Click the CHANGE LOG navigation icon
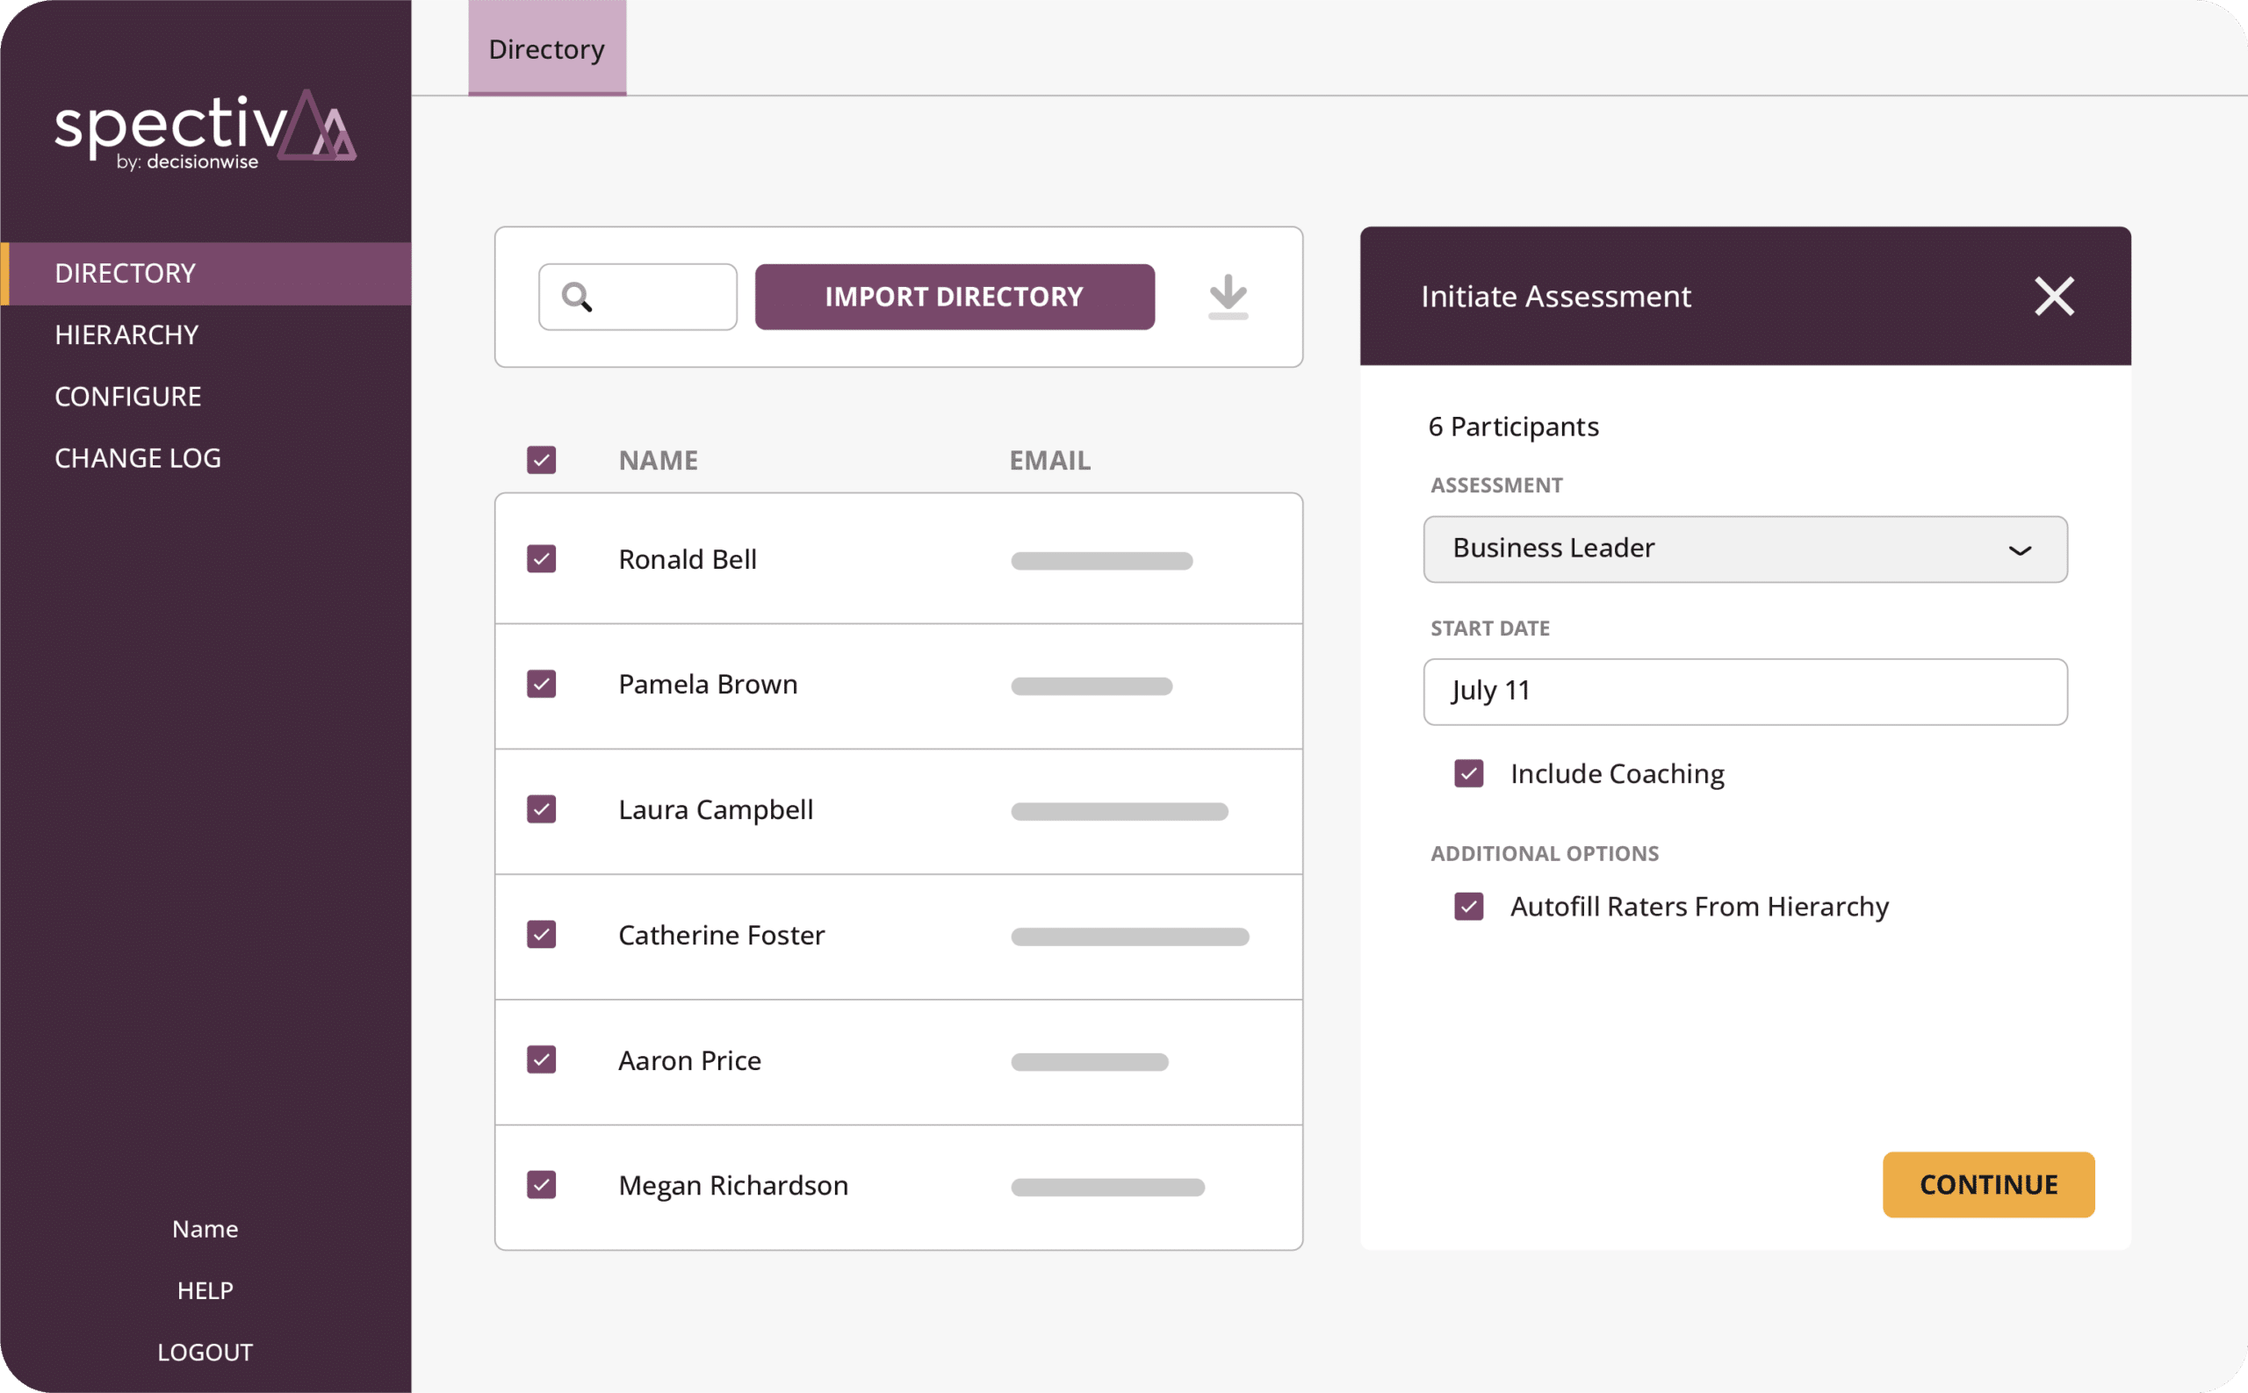 point(138,457)
